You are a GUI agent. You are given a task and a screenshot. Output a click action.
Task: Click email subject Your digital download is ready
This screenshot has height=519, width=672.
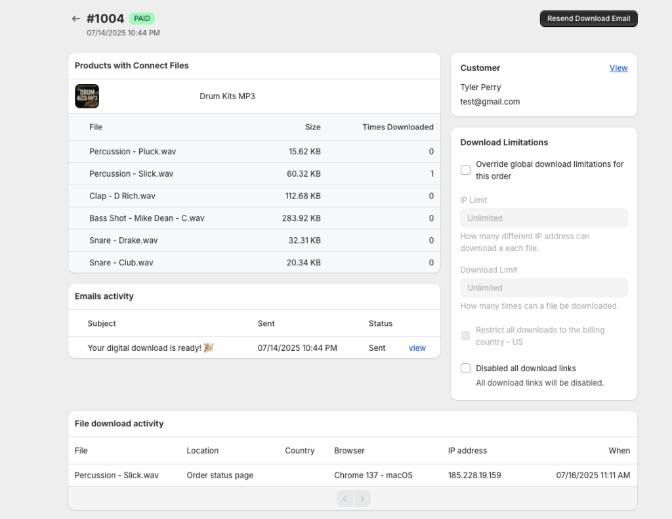point(150,348)
